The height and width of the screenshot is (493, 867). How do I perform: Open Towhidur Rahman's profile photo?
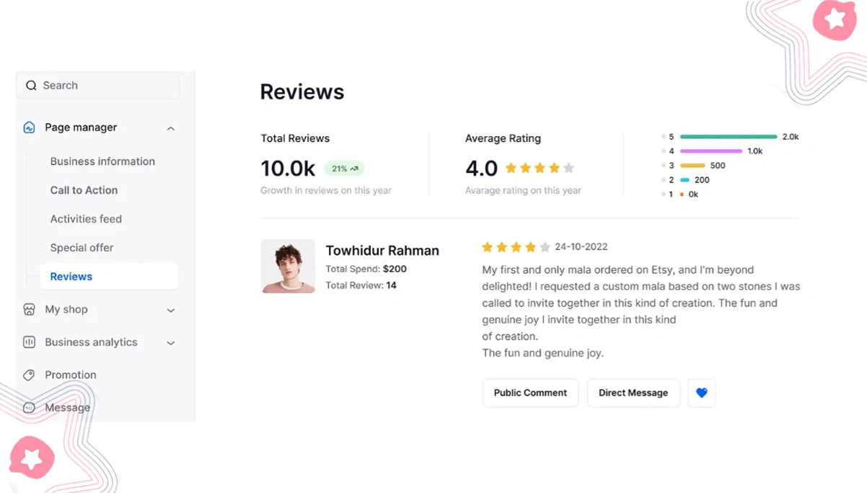click(x=288, y=266)
